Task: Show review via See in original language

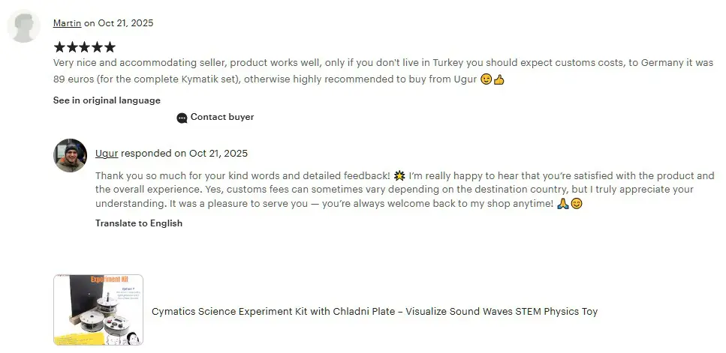Action: click(107, 100)
